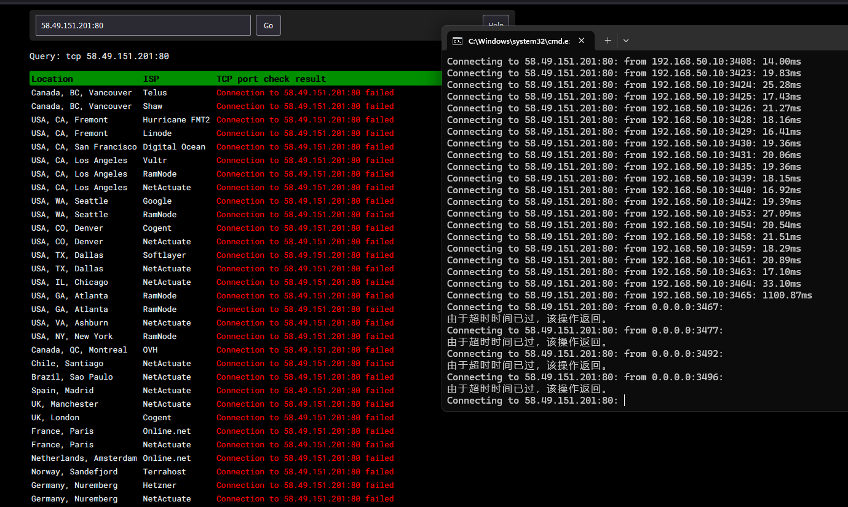Click the 'USA, CA, San Francisco' location

[x=84, y=147]
